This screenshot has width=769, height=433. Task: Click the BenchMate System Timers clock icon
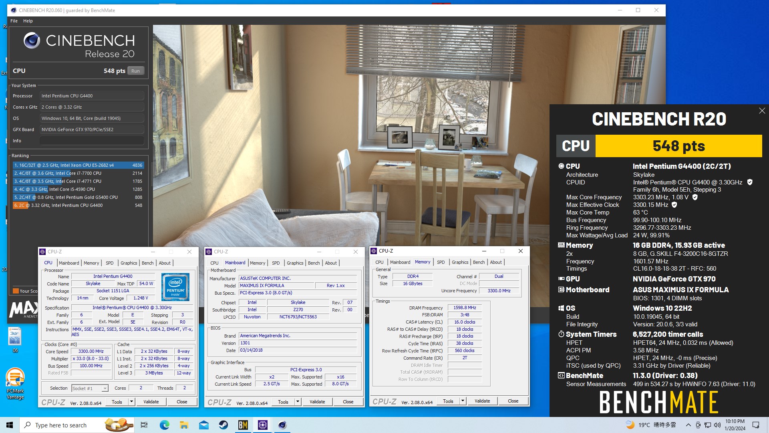coord(561,334)
